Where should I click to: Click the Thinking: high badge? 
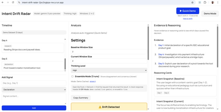70,14
